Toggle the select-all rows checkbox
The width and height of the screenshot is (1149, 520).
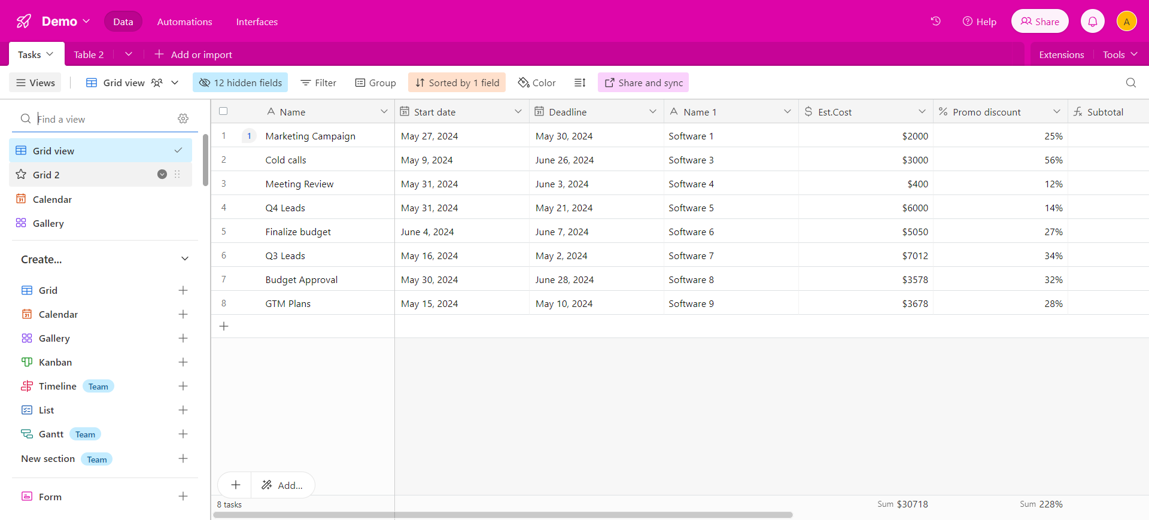223,111
